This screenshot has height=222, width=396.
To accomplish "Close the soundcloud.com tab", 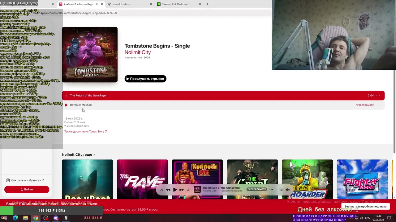I will (x=151, y=4).
